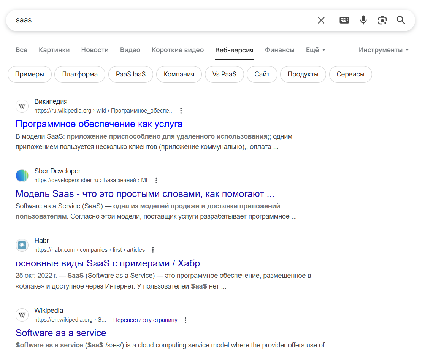447x352 pixels.
Task: Apply the Продукты filter chip
Action: tap(303, 75)
